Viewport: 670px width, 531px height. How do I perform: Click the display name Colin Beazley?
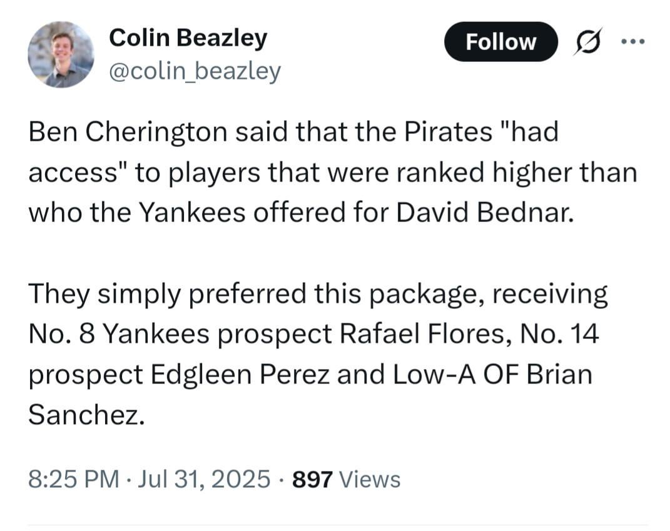[x=188, y=38]
